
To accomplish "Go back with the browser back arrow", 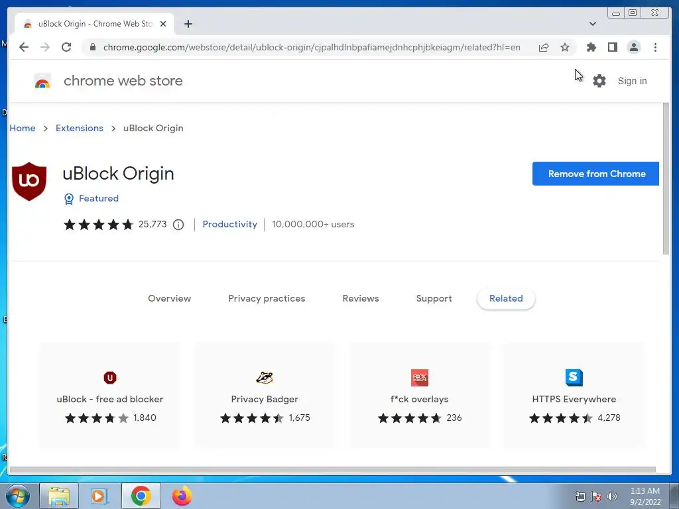I will [x=24, y=47].
